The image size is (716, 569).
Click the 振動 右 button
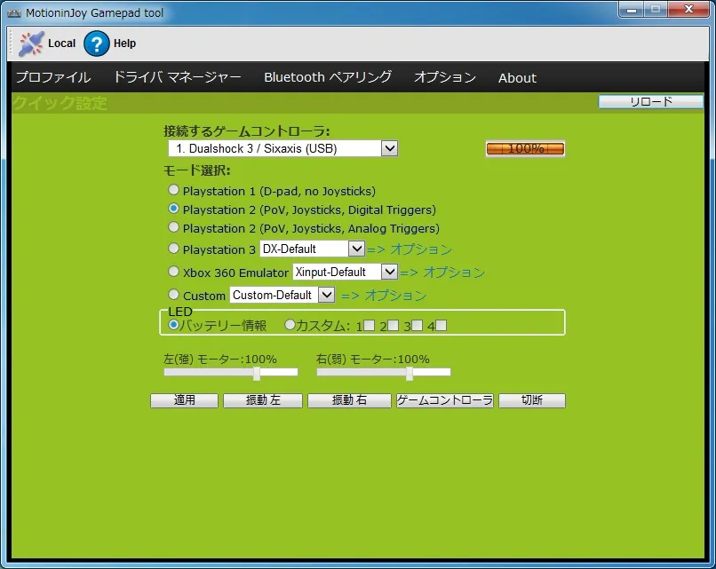pos(349,400)
